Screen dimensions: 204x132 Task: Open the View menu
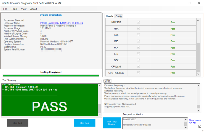[x=24, y=9]
